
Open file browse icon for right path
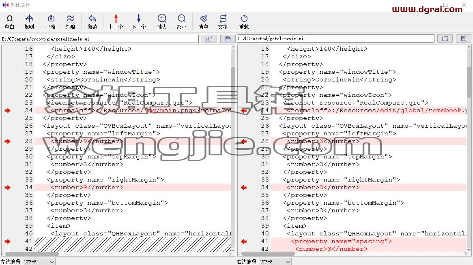[445, 38]
